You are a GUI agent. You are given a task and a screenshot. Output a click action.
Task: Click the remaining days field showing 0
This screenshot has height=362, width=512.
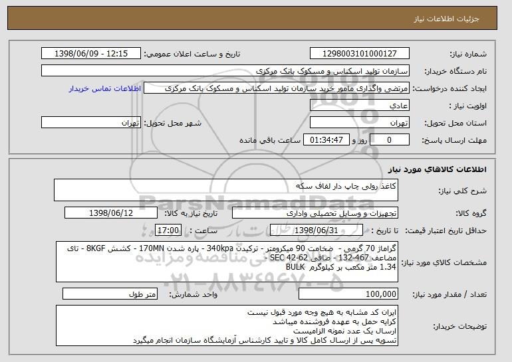click(389, 140)
